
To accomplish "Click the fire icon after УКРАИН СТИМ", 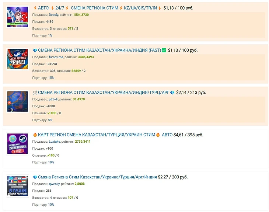I will (x=158, y=135).
